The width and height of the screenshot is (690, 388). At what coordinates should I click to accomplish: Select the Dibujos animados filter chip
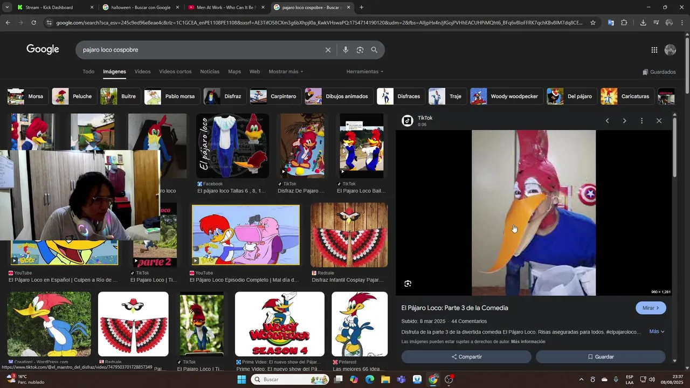point(339,96)
